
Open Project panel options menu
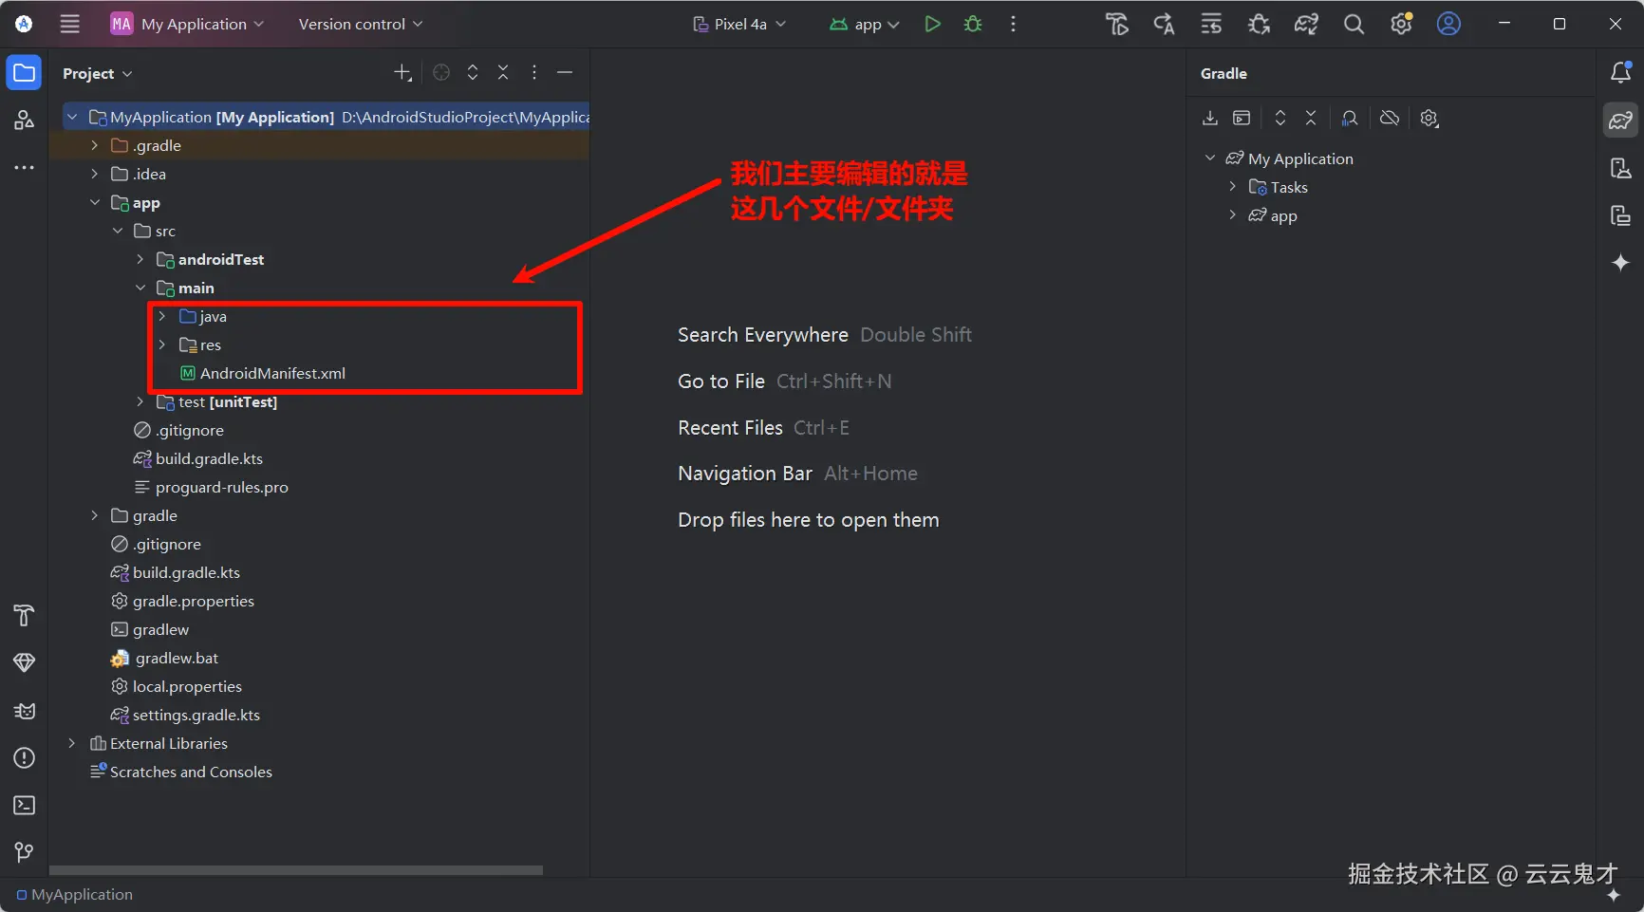tap(534, 72)
